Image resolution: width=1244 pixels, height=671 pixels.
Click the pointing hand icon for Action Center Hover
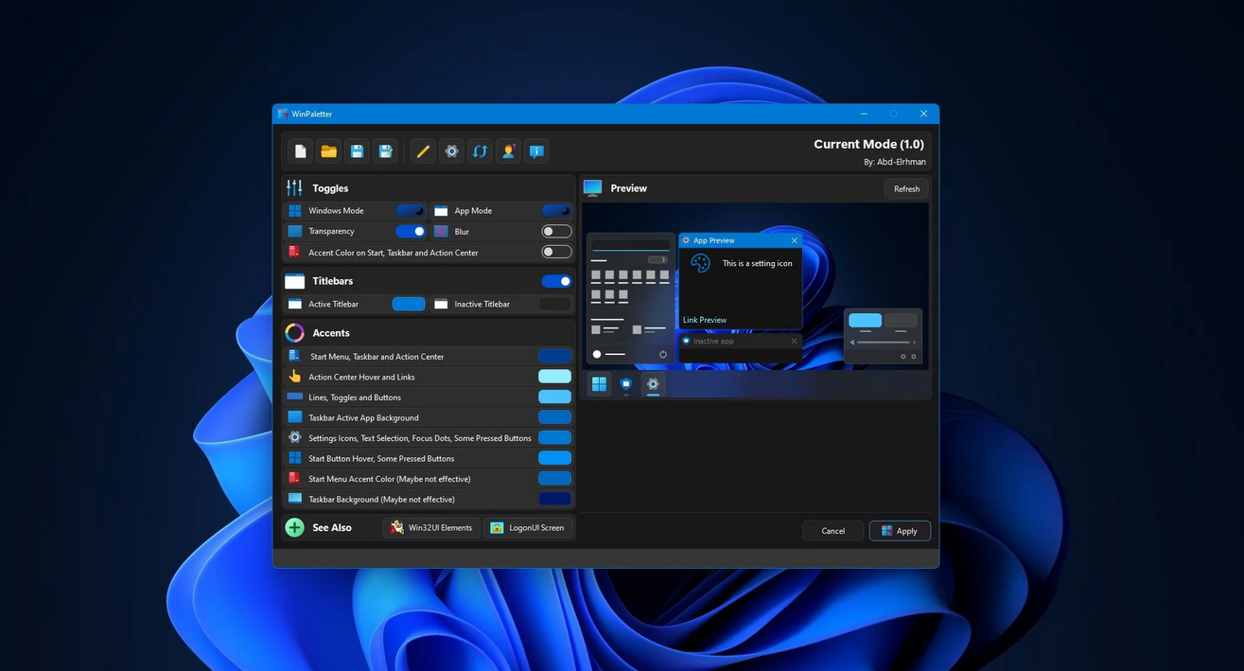294,377
